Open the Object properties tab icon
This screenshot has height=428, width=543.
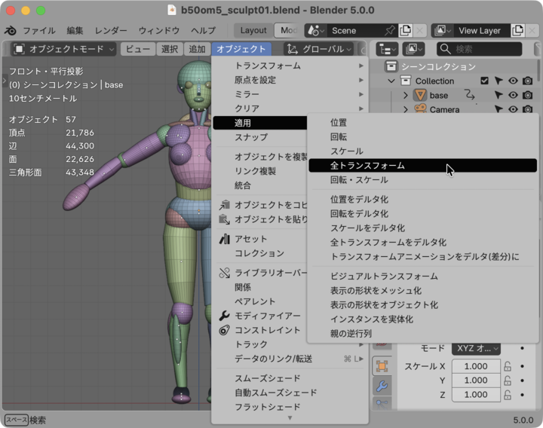(x=382, y=366)
